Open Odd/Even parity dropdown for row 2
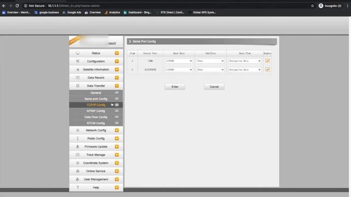Screen dimensions: 351x197 point(211,69)
